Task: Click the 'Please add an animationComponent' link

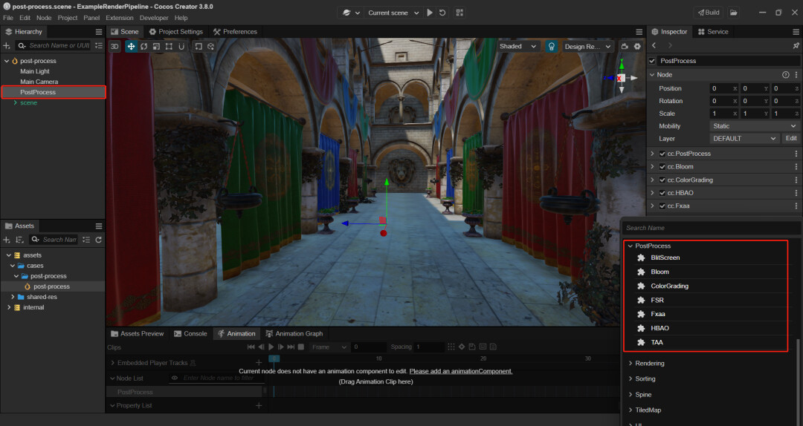Action: tap(460, 371)
